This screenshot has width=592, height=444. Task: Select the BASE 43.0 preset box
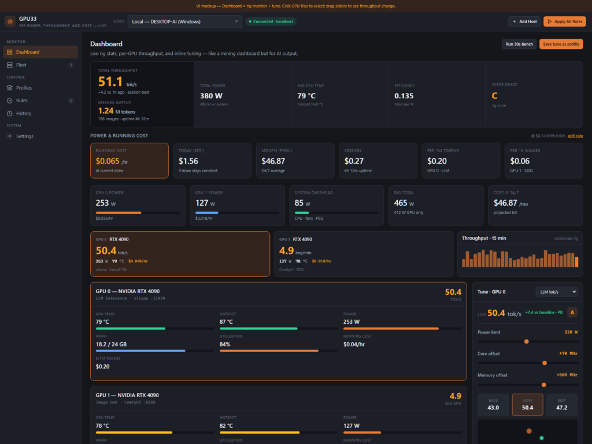click(493, 405)
